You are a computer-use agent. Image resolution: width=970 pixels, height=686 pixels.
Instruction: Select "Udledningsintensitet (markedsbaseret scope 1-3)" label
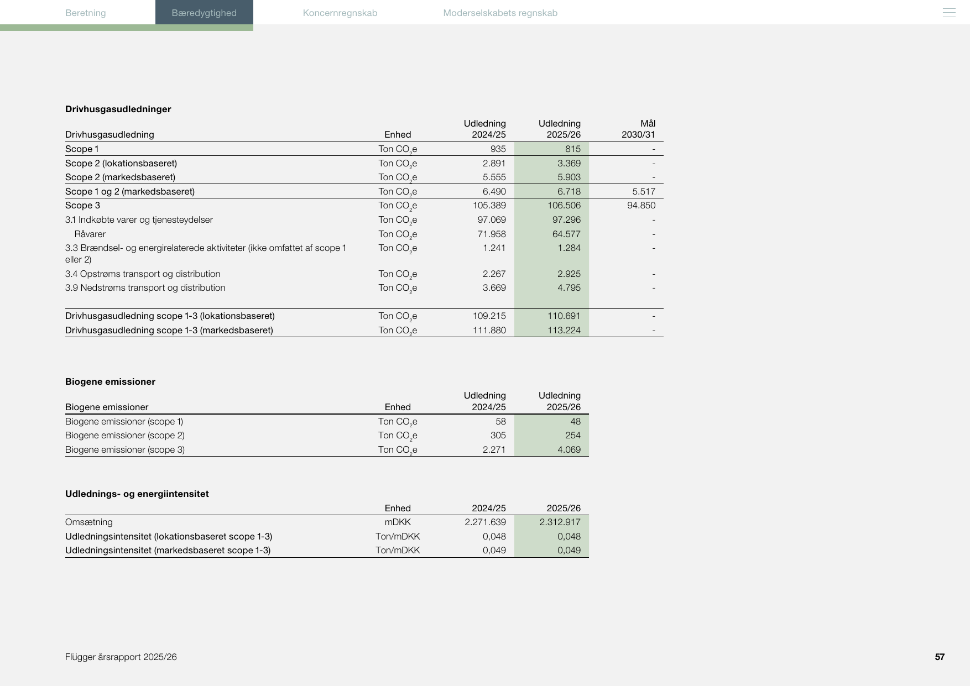168,550
